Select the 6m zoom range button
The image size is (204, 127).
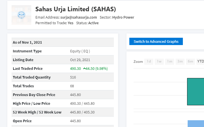[x=190, y=61]
